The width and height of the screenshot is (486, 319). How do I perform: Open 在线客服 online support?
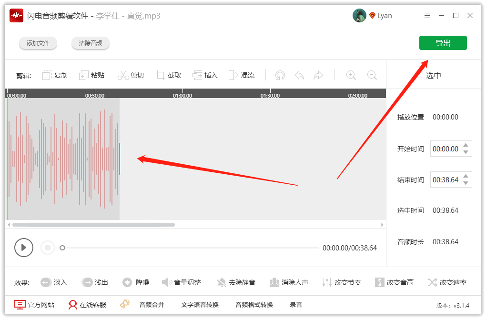tap(87, 305)
